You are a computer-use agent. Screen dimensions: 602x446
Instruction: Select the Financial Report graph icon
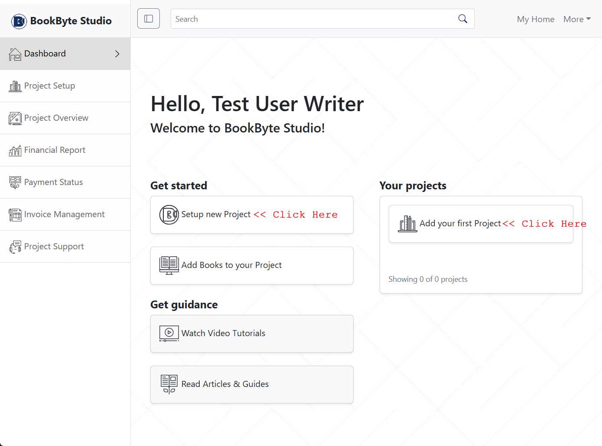(x=15, y=150)
